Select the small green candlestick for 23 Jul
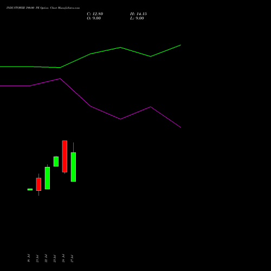The image size is (271, 271). tap(56, 162)
